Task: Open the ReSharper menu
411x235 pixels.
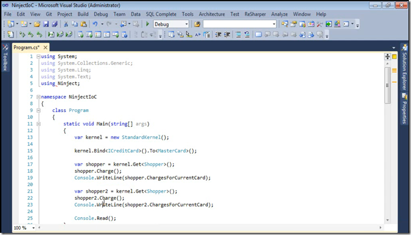Action: click(x=255, y=14)
